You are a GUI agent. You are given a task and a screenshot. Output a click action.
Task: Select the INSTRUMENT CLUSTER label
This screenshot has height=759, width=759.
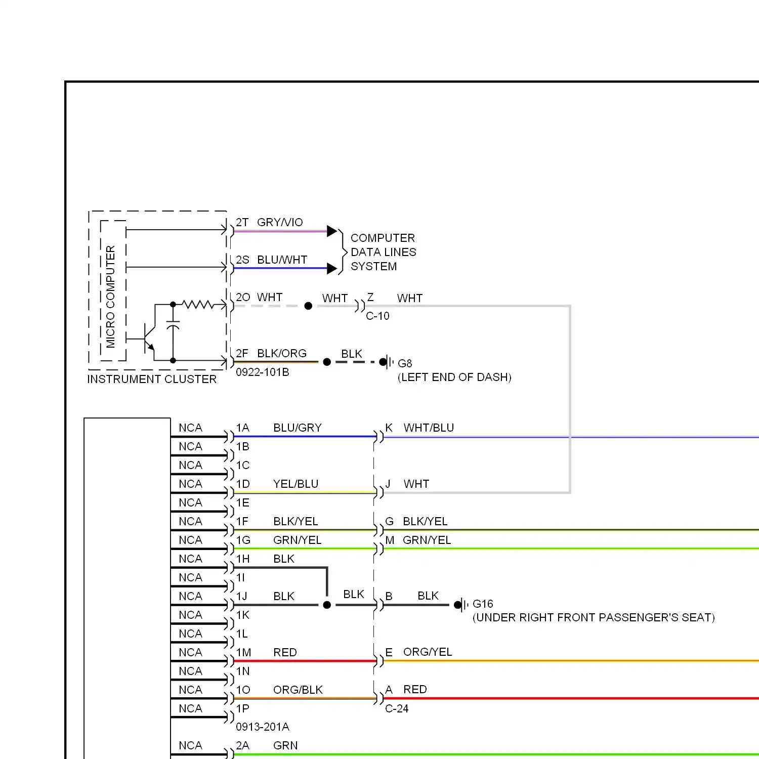tap(152, 379)
